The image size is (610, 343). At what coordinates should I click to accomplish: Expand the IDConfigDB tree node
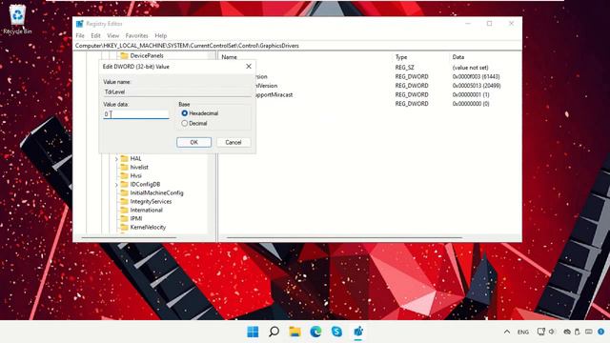tap(116, 184)
